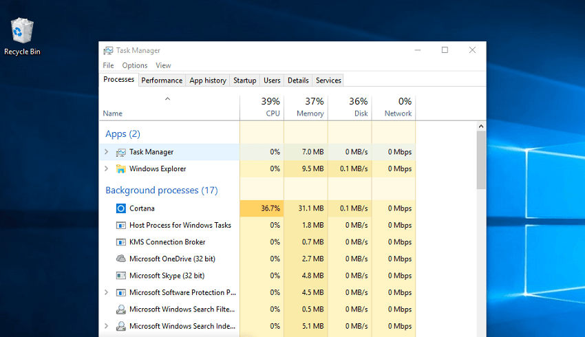Screen dimensions: 585x337
Task: Close the Task Manager window
Action: tap(472, 50)
